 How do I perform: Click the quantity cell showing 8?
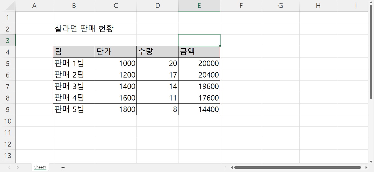(157, 109)
